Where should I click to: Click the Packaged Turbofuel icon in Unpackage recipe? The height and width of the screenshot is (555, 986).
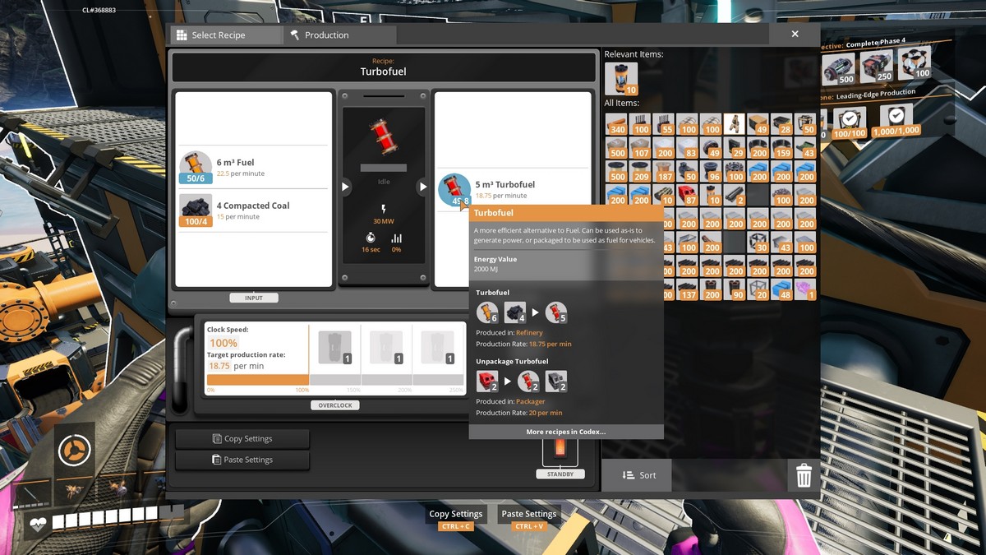[x=486, y=381]
